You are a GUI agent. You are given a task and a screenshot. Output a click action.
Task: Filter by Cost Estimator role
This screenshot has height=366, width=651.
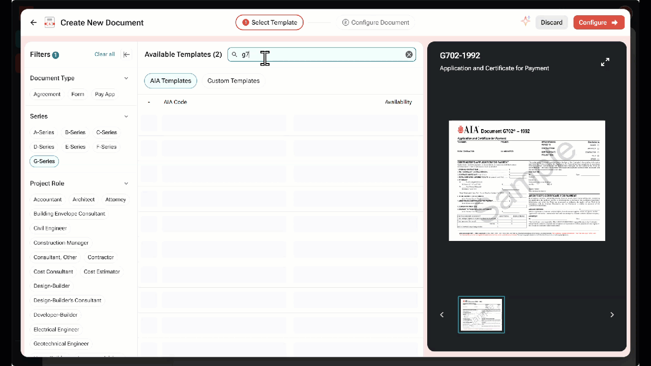coord(102,271)
